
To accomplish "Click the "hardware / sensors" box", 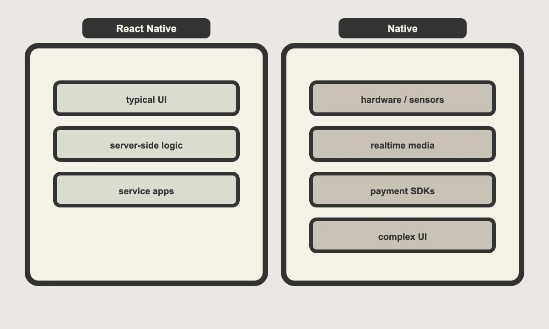I will [403, 98].
